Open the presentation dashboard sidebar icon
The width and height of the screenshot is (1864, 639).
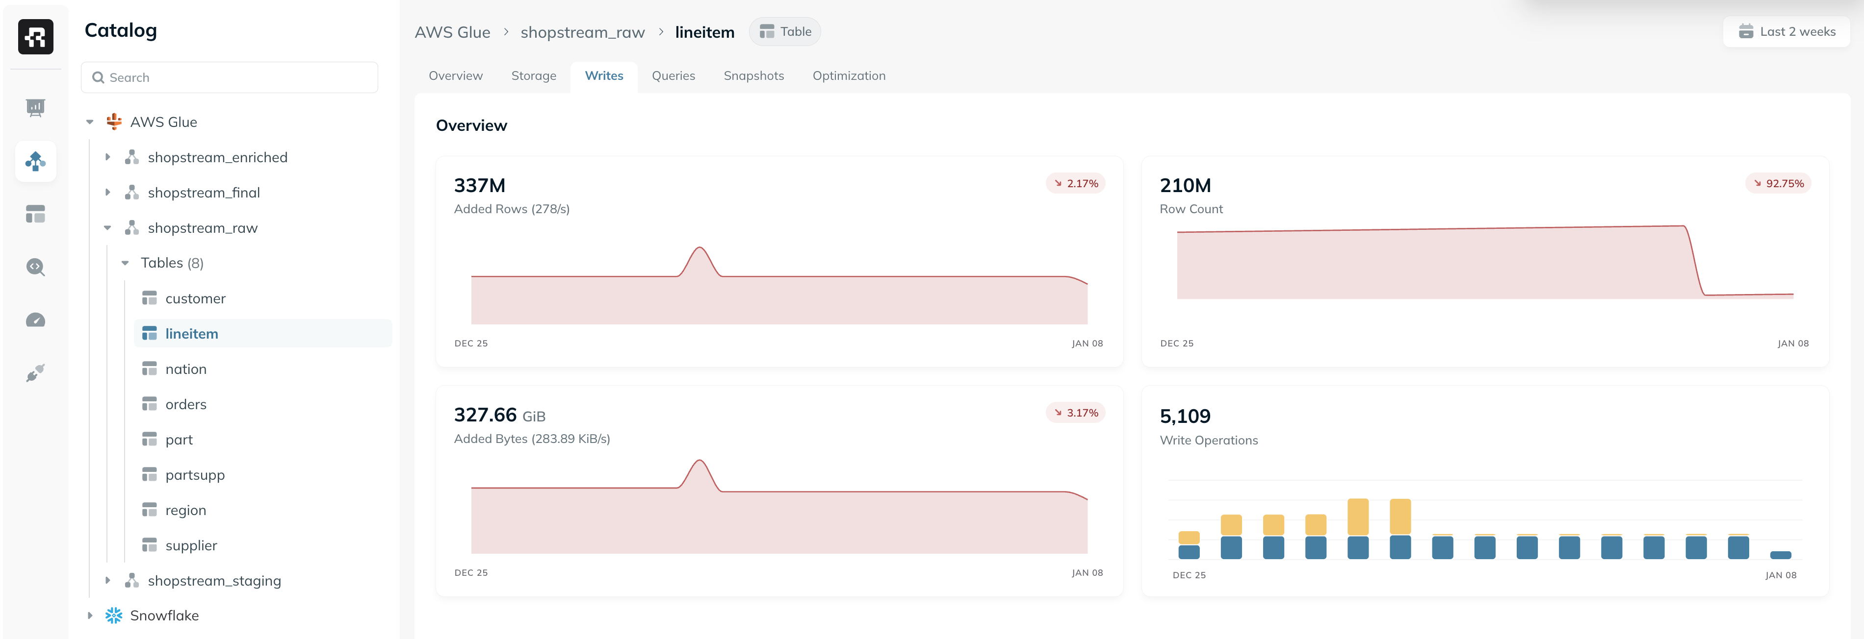point(35,108)
